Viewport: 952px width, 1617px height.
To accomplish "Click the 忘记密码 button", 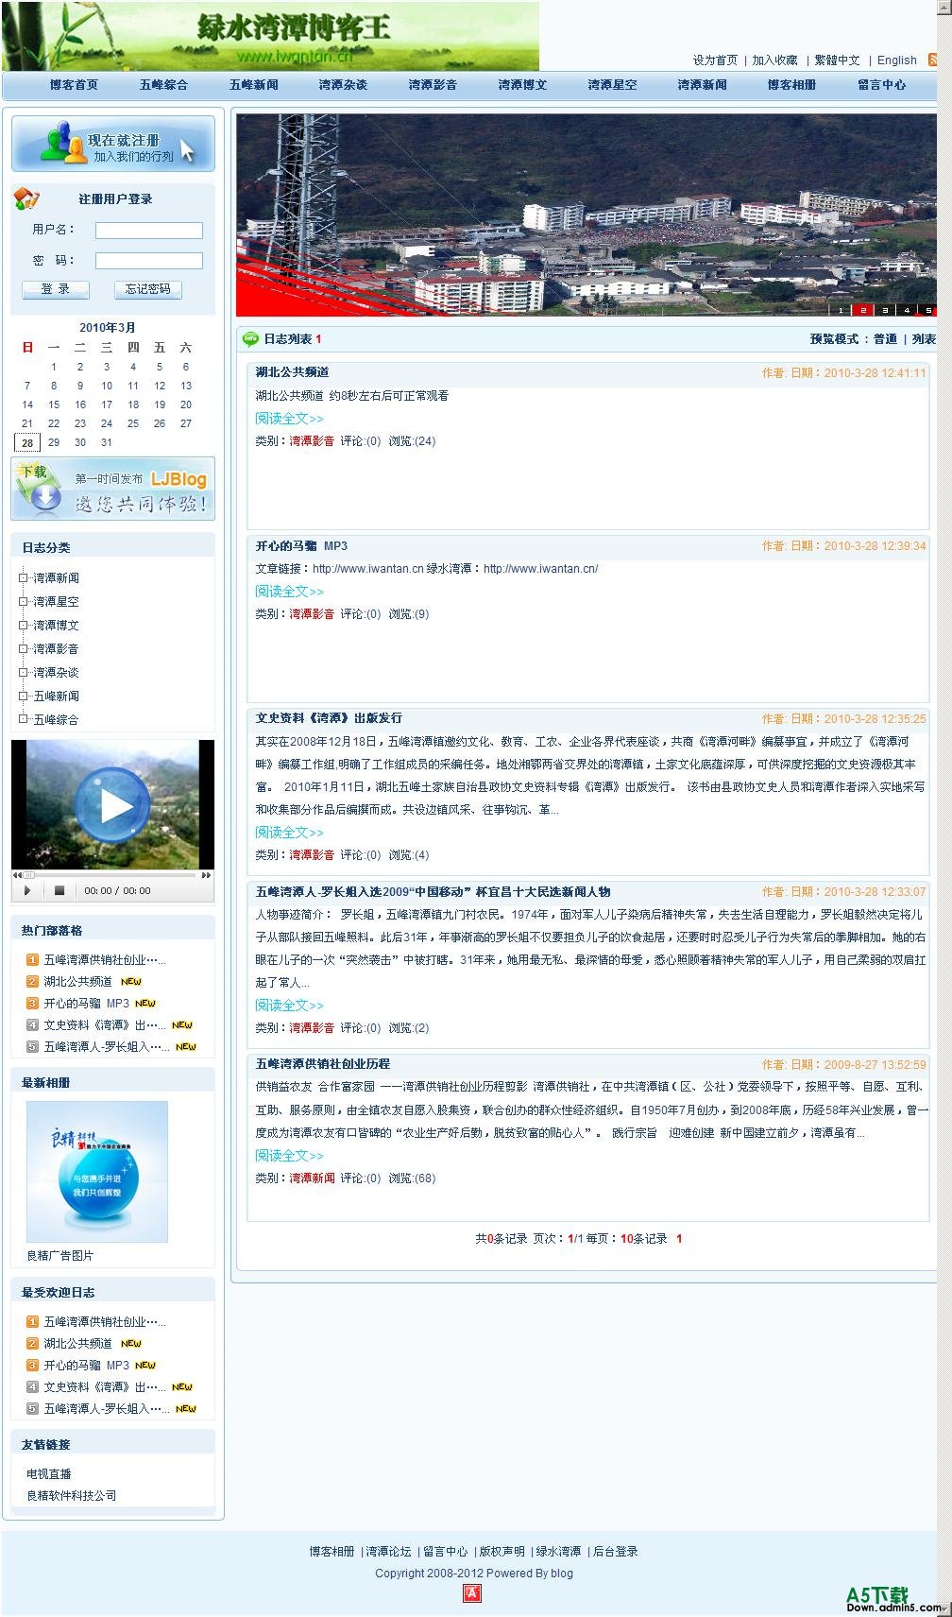I will [148, 289].
